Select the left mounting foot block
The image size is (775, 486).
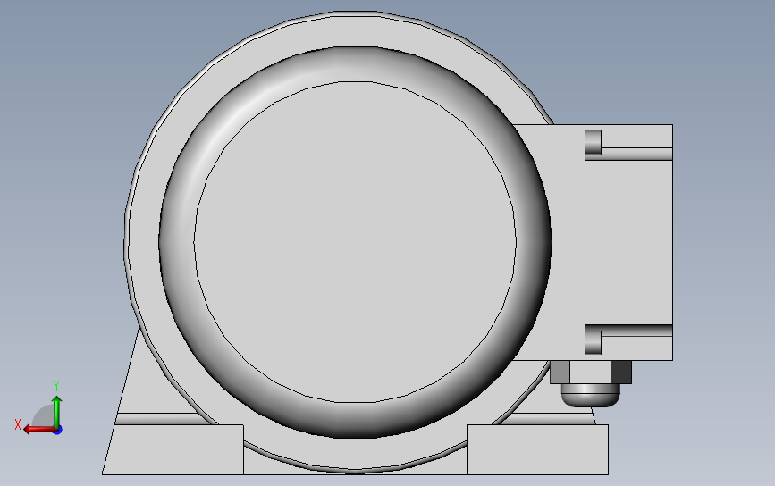coord(173,449)
